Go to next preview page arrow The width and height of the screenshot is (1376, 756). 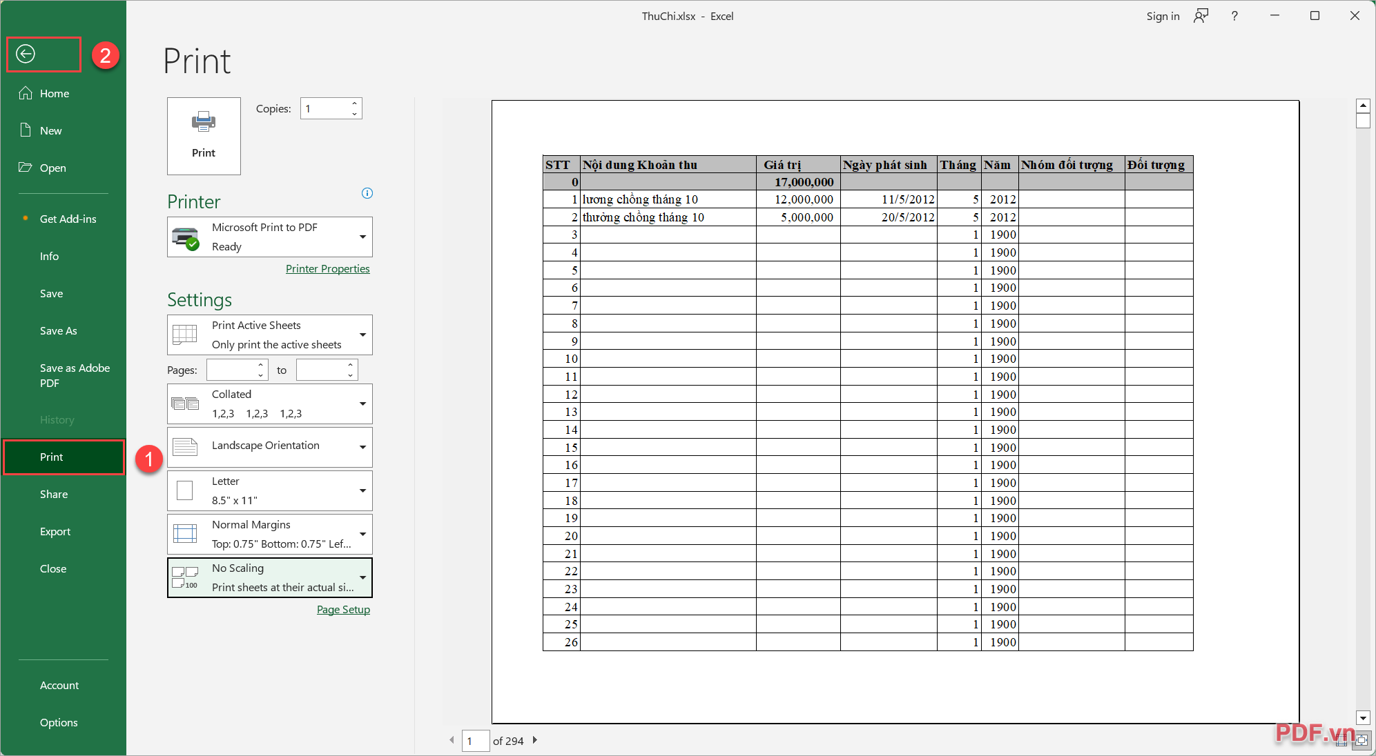pyautogui.click(x=534, y=740)
